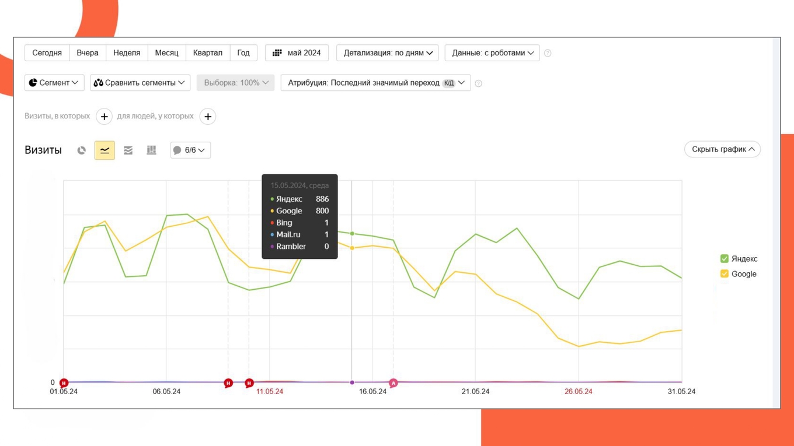Open the Детализация: по дням dropdown

pos(387,52)
